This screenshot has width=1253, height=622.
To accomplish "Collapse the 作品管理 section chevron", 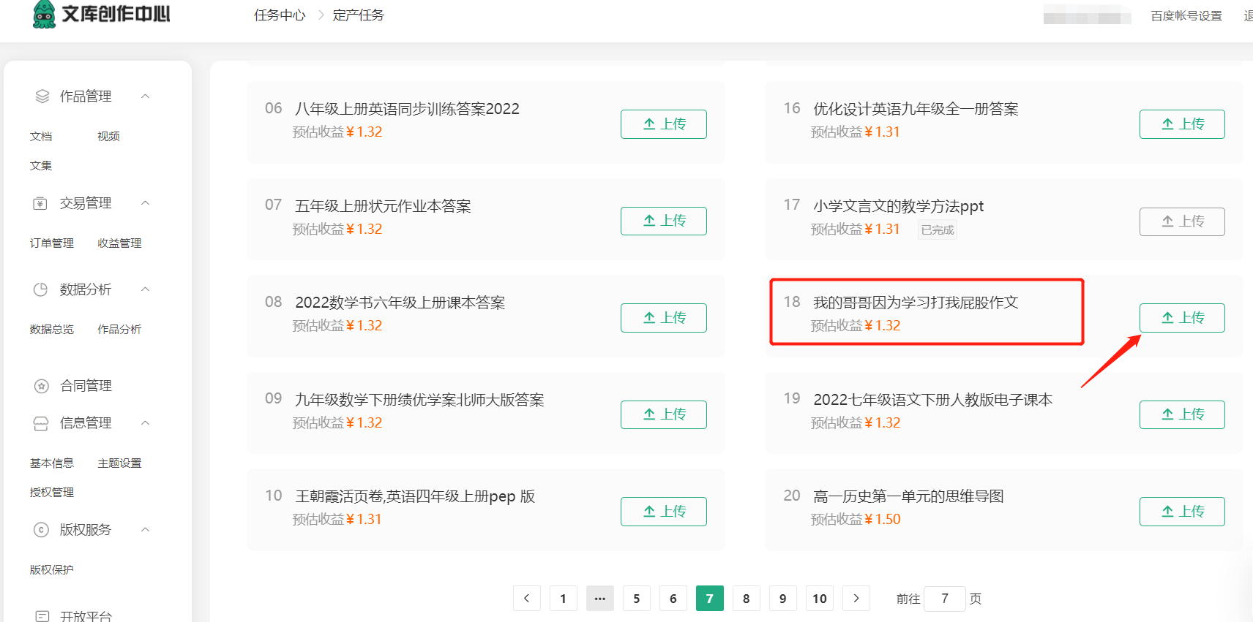I will point(145,96).
